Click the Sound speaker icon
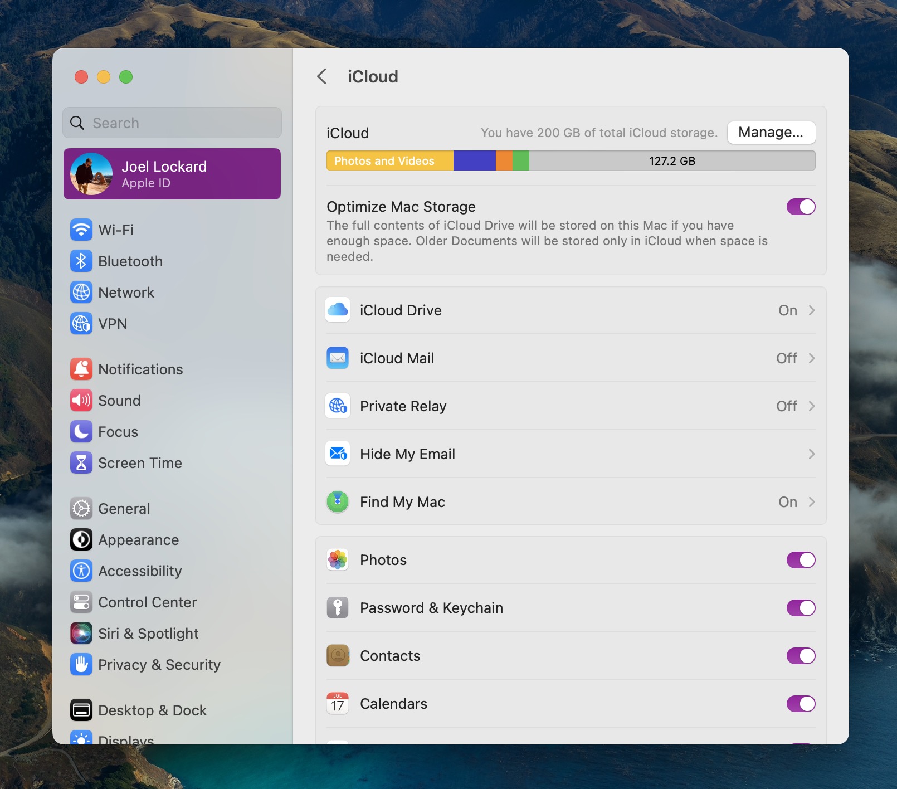 tap(81, 400)
